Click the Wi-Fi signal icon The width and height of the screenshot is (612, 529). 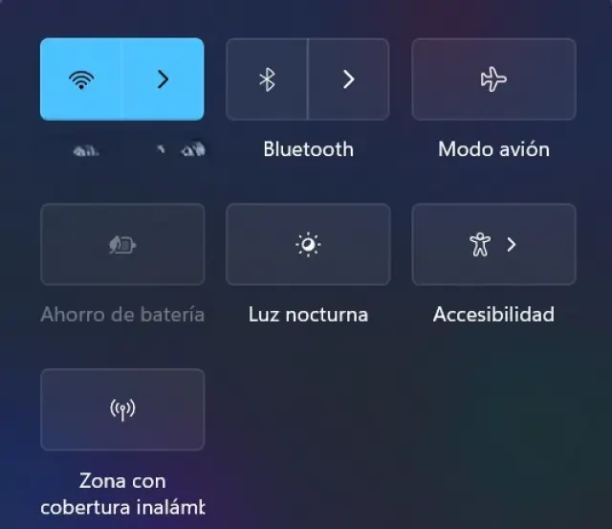tap(81, 80)
